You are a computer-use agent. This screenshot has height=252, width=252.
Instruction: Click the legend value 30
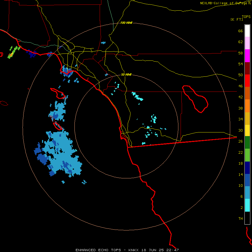(x=241, y=130)
